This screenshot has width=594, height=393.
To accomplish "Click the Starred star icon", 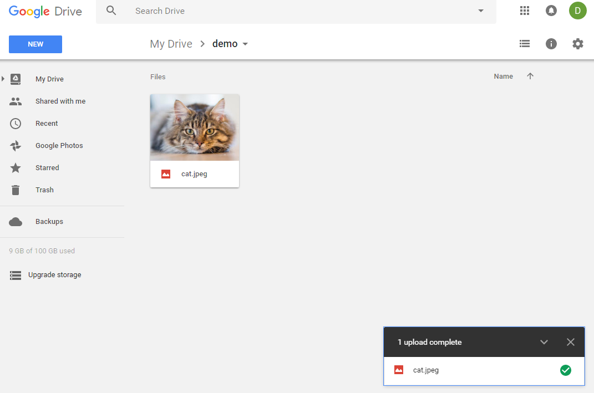I will click(x=16, y=168).
